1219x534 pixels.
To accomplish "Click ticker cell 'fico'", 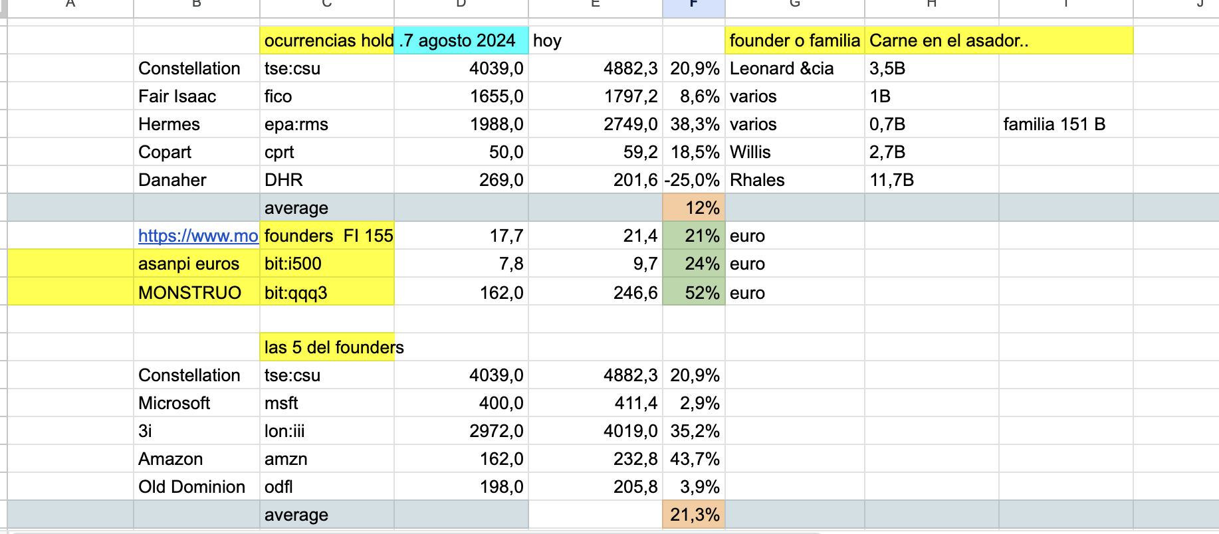I will (x=327, y=96).
